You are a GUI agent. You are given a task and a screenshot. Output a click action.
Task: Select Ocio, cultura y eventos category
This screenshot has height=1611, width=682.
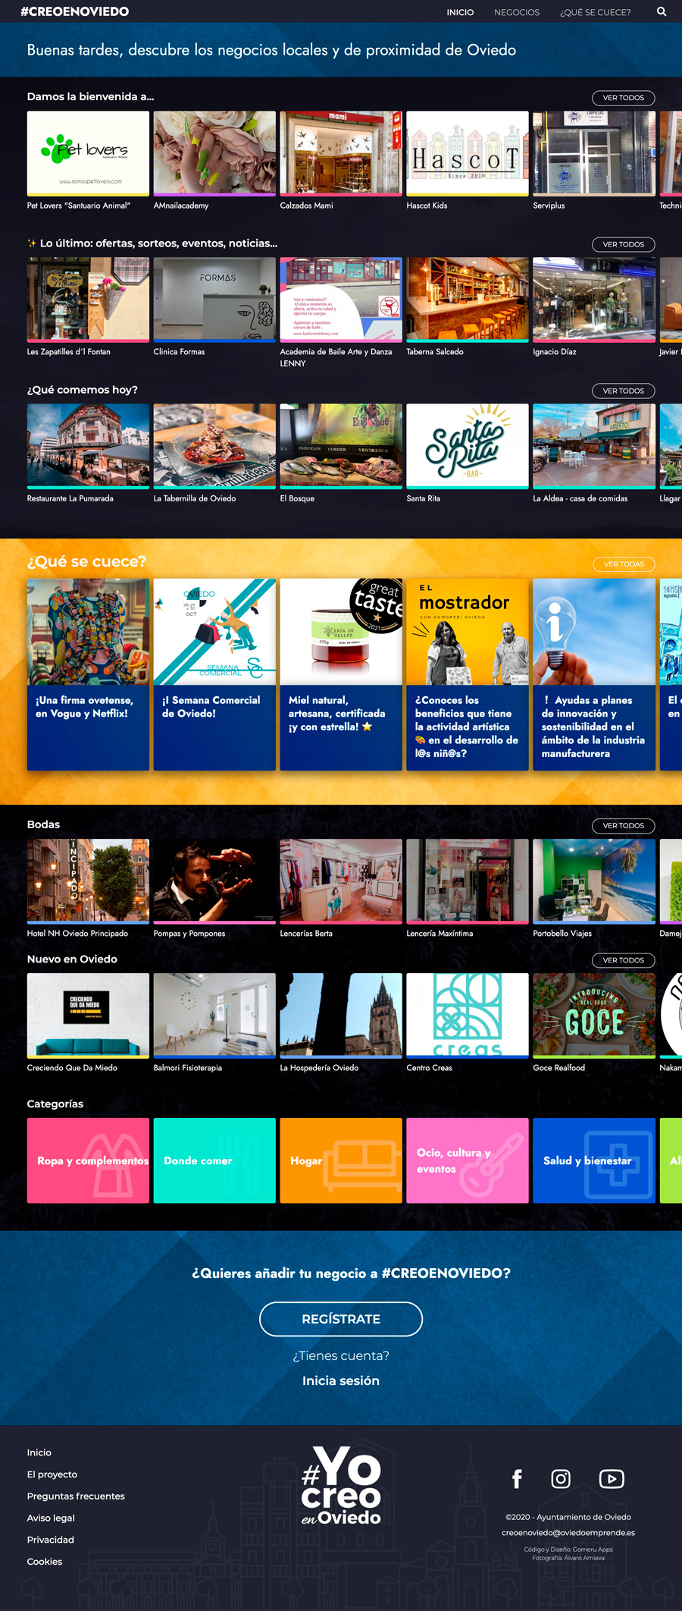(468, 1160)
